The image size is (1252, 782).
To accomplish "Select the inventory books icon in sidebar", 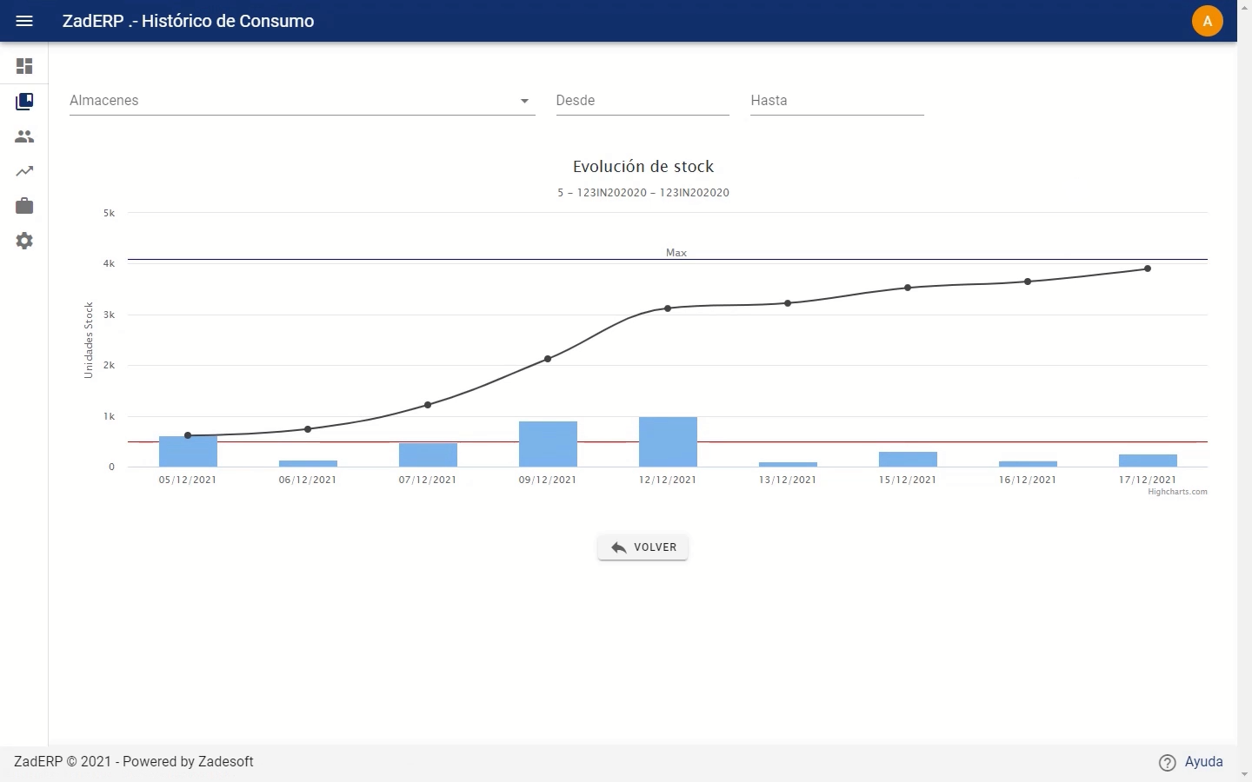I will tap(24, 102).
